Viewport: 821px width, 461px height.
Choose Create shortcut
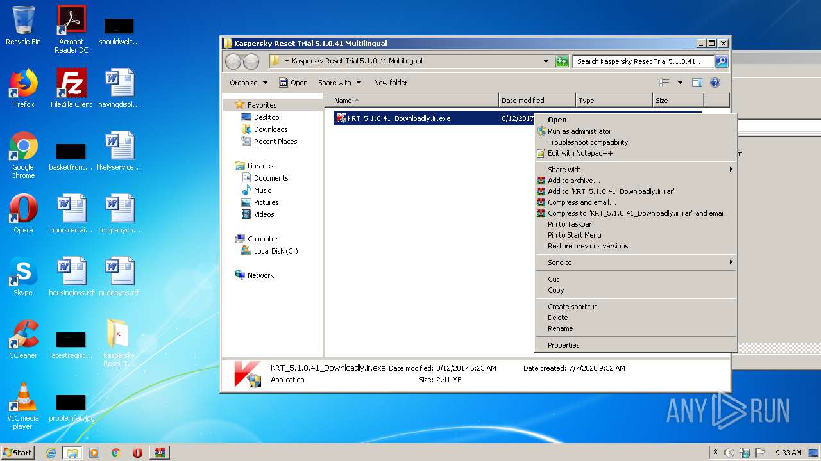click(x=635, y=307)
